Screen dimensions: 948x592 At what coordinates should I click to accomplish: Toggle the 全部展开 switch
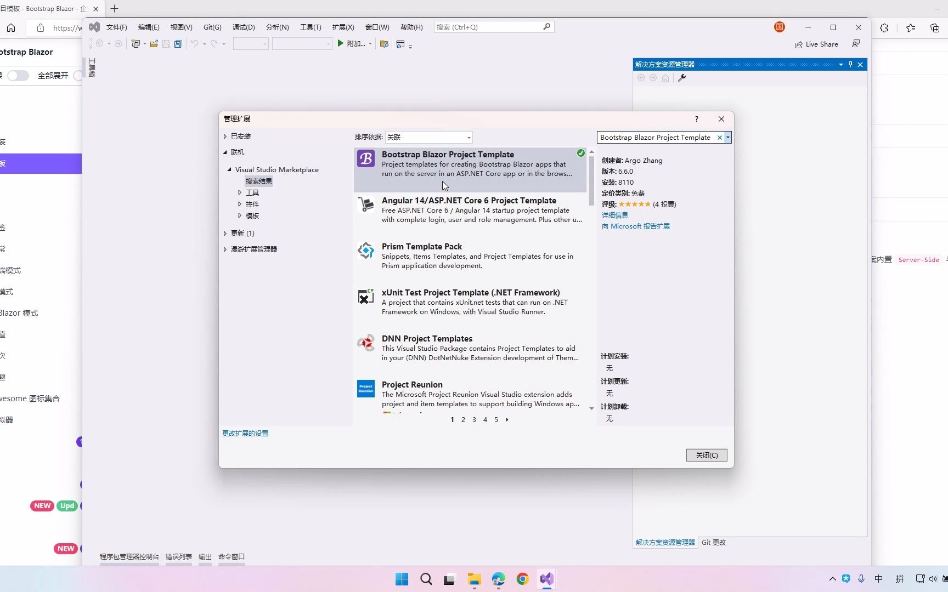point(18,76)
